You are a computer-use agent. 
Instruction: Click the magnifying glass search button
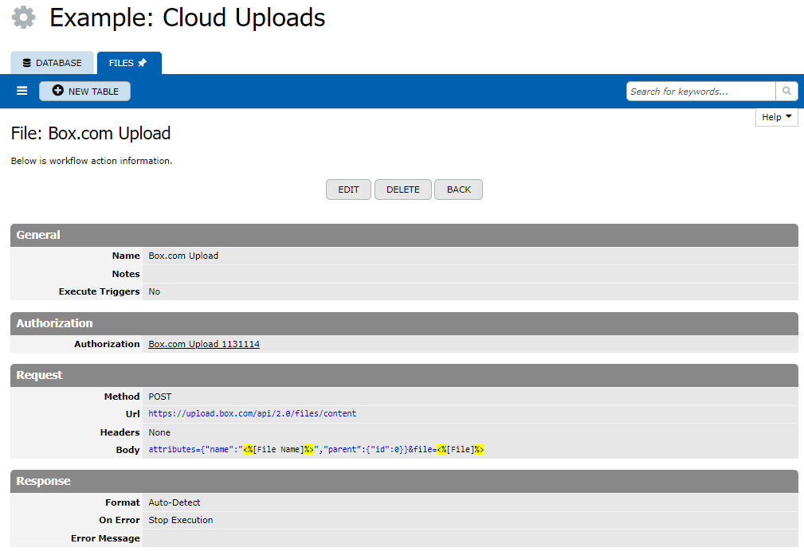[x=786, y=92]
